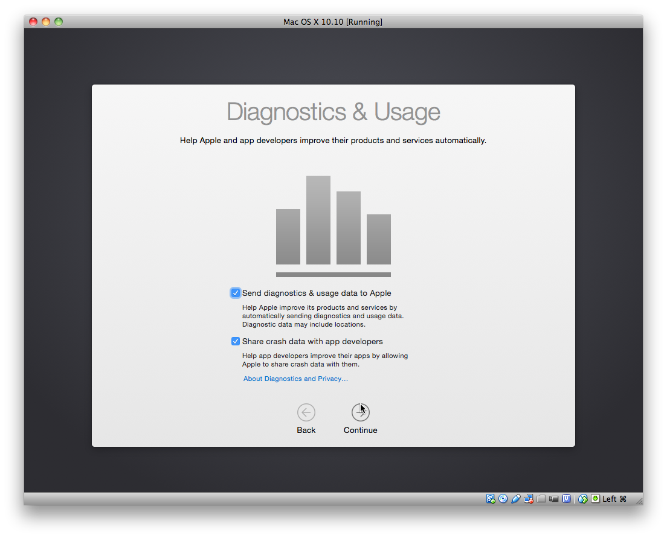Click the bar chart diagnostics illustration
667x538 pixels.
(333, 226)
